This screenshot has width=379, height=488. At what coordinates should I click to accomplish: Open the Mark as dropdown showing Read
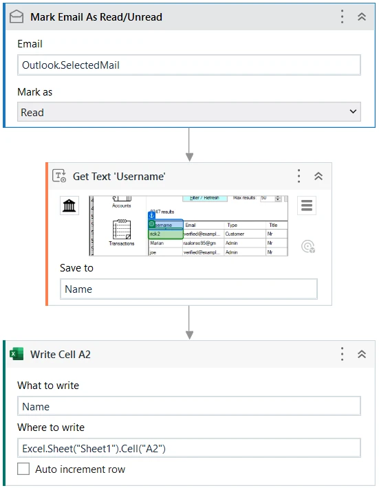pyautogui.click(x=189, y=112)
